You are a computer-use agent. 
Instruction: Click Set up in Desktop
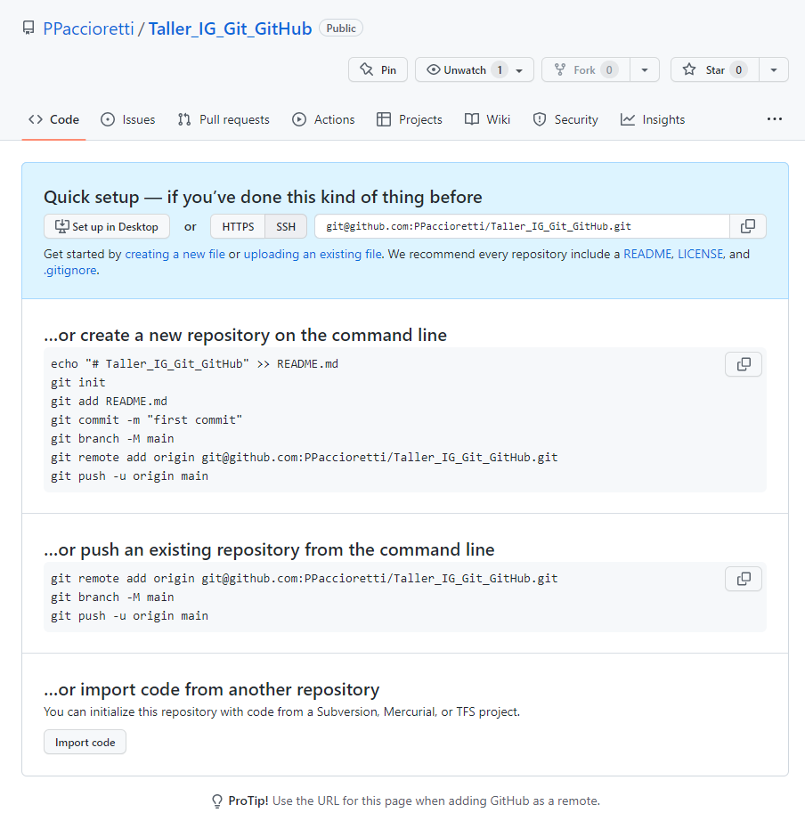click(x=107, y=226)
